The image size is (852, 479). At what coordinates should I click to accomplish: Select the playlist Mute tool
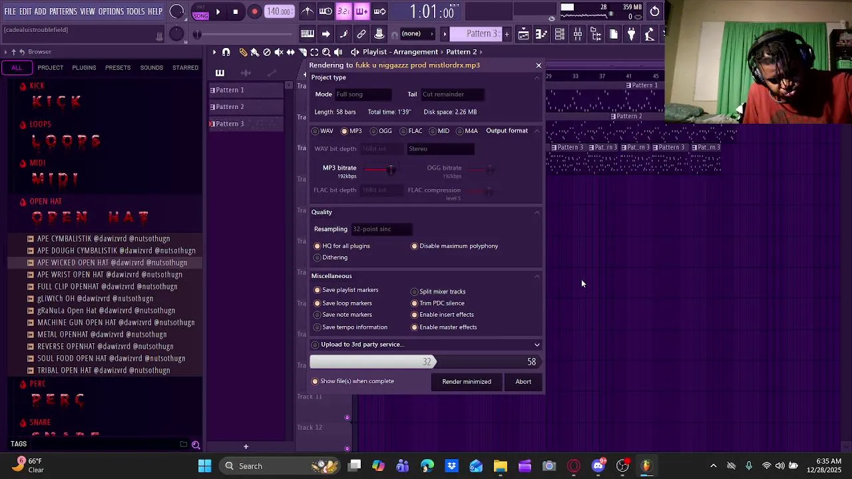click(279, 52)
